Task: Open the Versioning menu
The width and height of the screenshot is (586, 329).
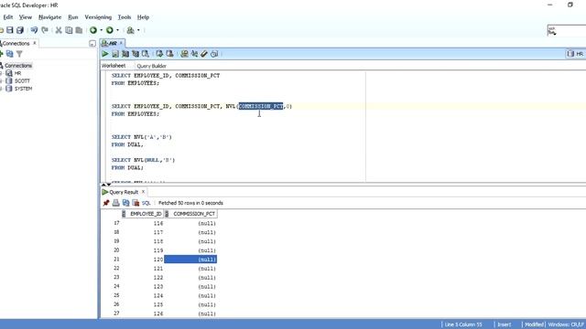Action: [98, 17]
